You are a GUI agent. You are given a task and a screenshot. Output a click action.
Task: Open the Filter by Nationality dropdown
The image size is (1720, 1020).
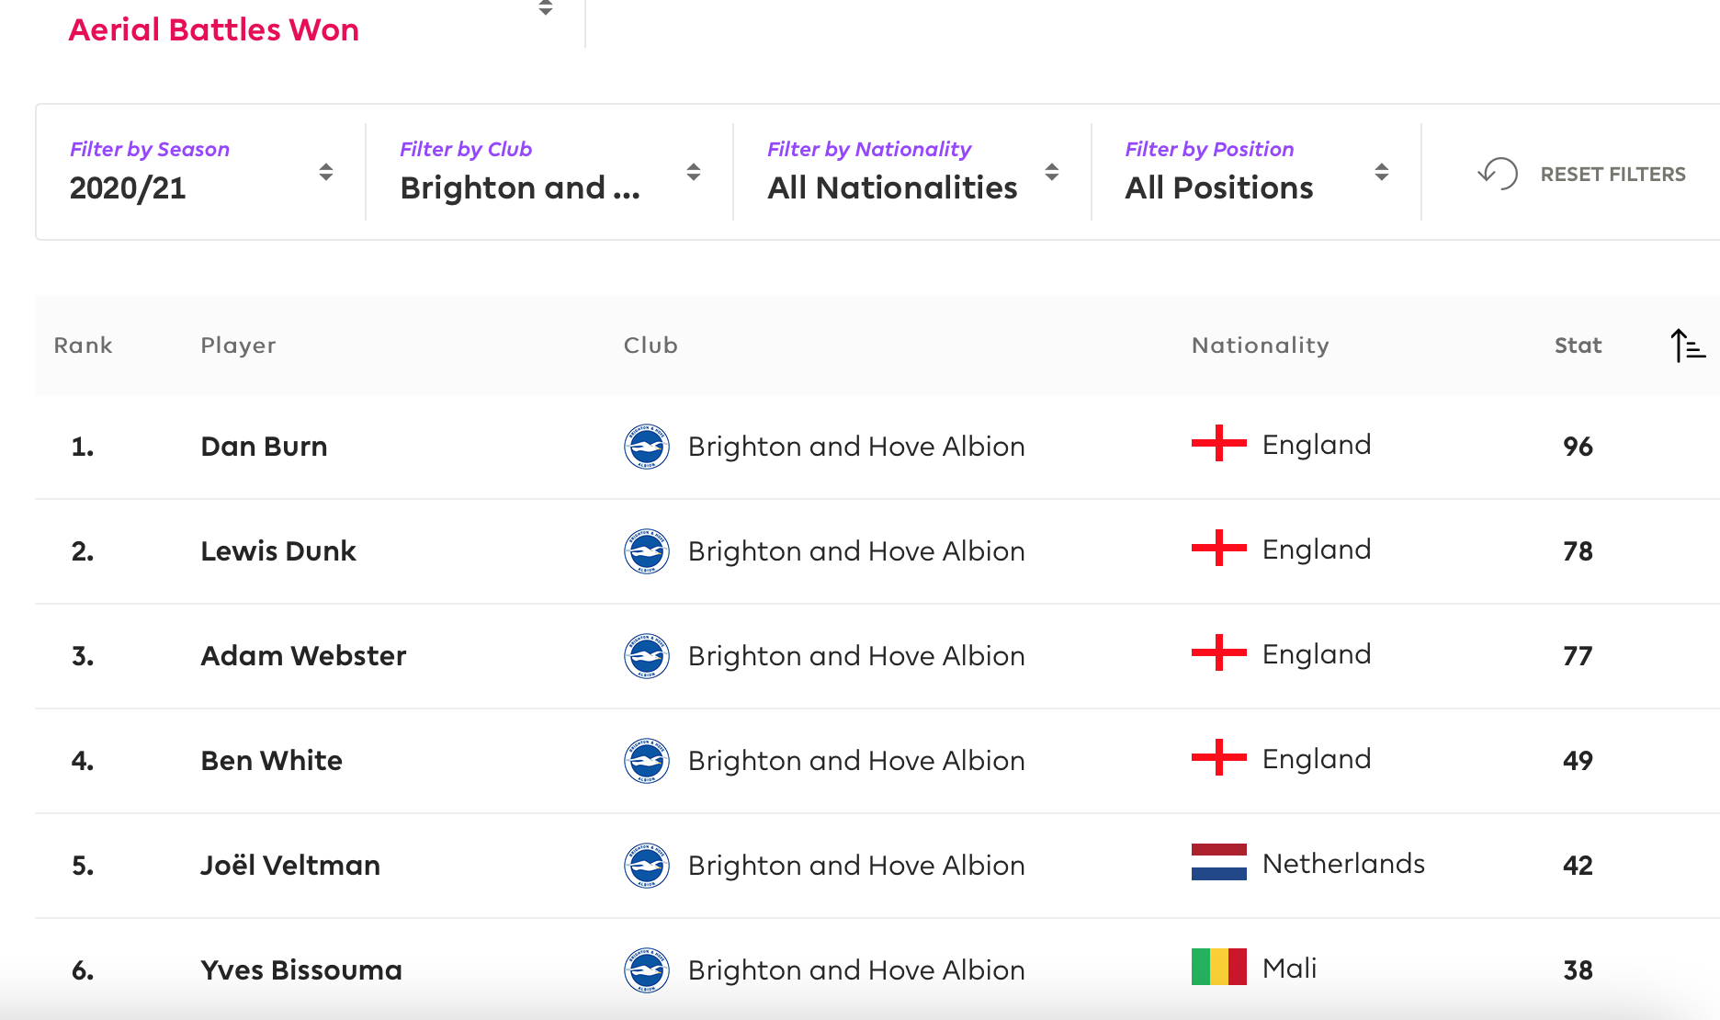tap(912, 172)
